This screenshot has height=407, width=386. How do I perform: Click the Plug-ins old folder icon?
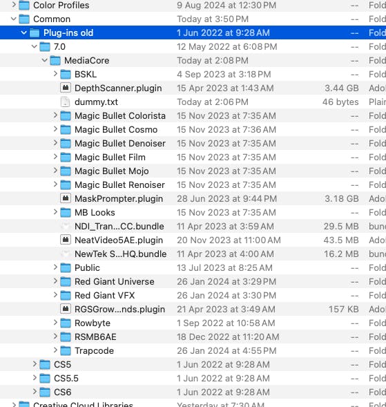(x=35, y=32)
